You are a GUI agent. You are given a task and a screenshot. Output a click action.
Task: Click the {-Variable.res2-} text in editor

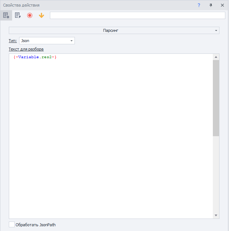click(35, 57)
